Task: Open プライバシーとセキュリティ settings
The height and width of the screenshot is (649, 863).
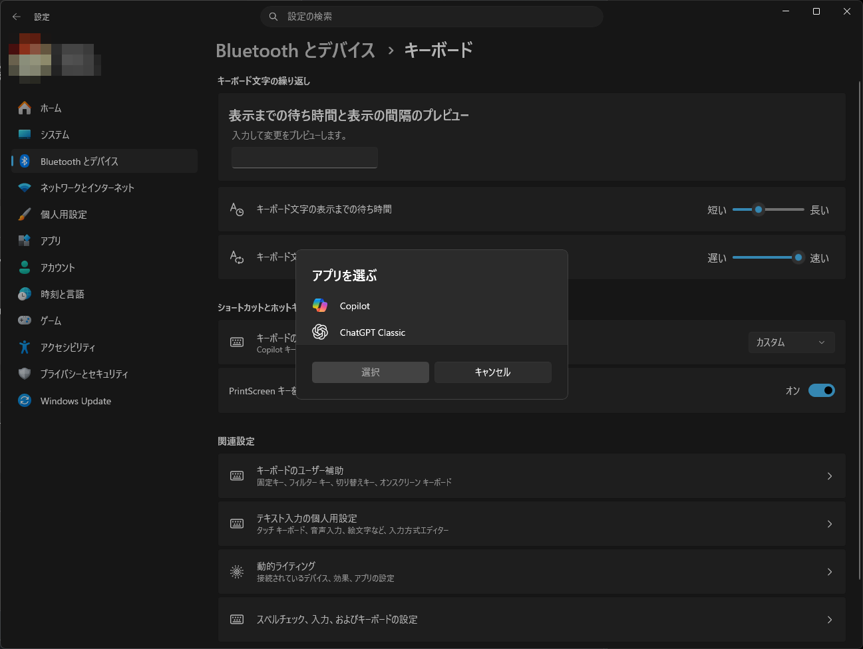Action: [x=104, y=374]
